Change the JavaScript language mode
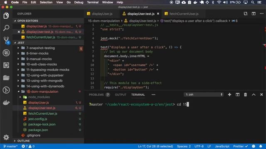 pos(222,146)
